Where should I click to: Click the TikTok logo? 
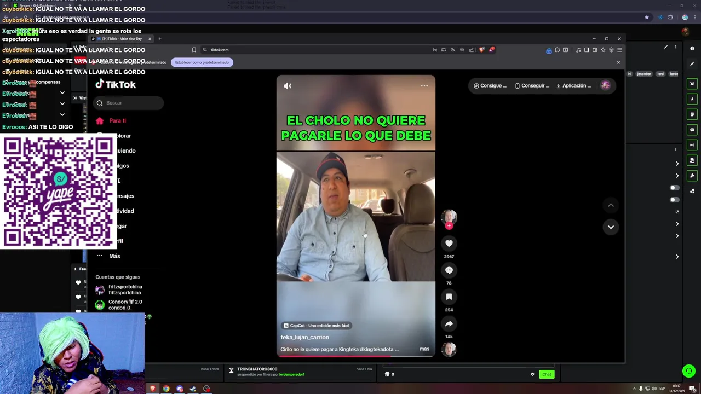coord(116,84)
